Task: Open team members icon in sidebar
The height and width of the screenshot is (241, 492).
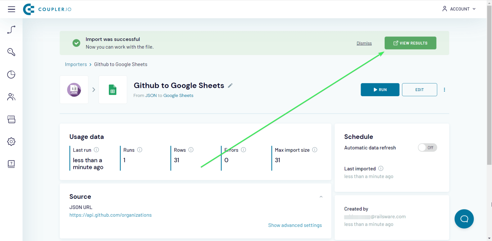Action: coord(11,97)
